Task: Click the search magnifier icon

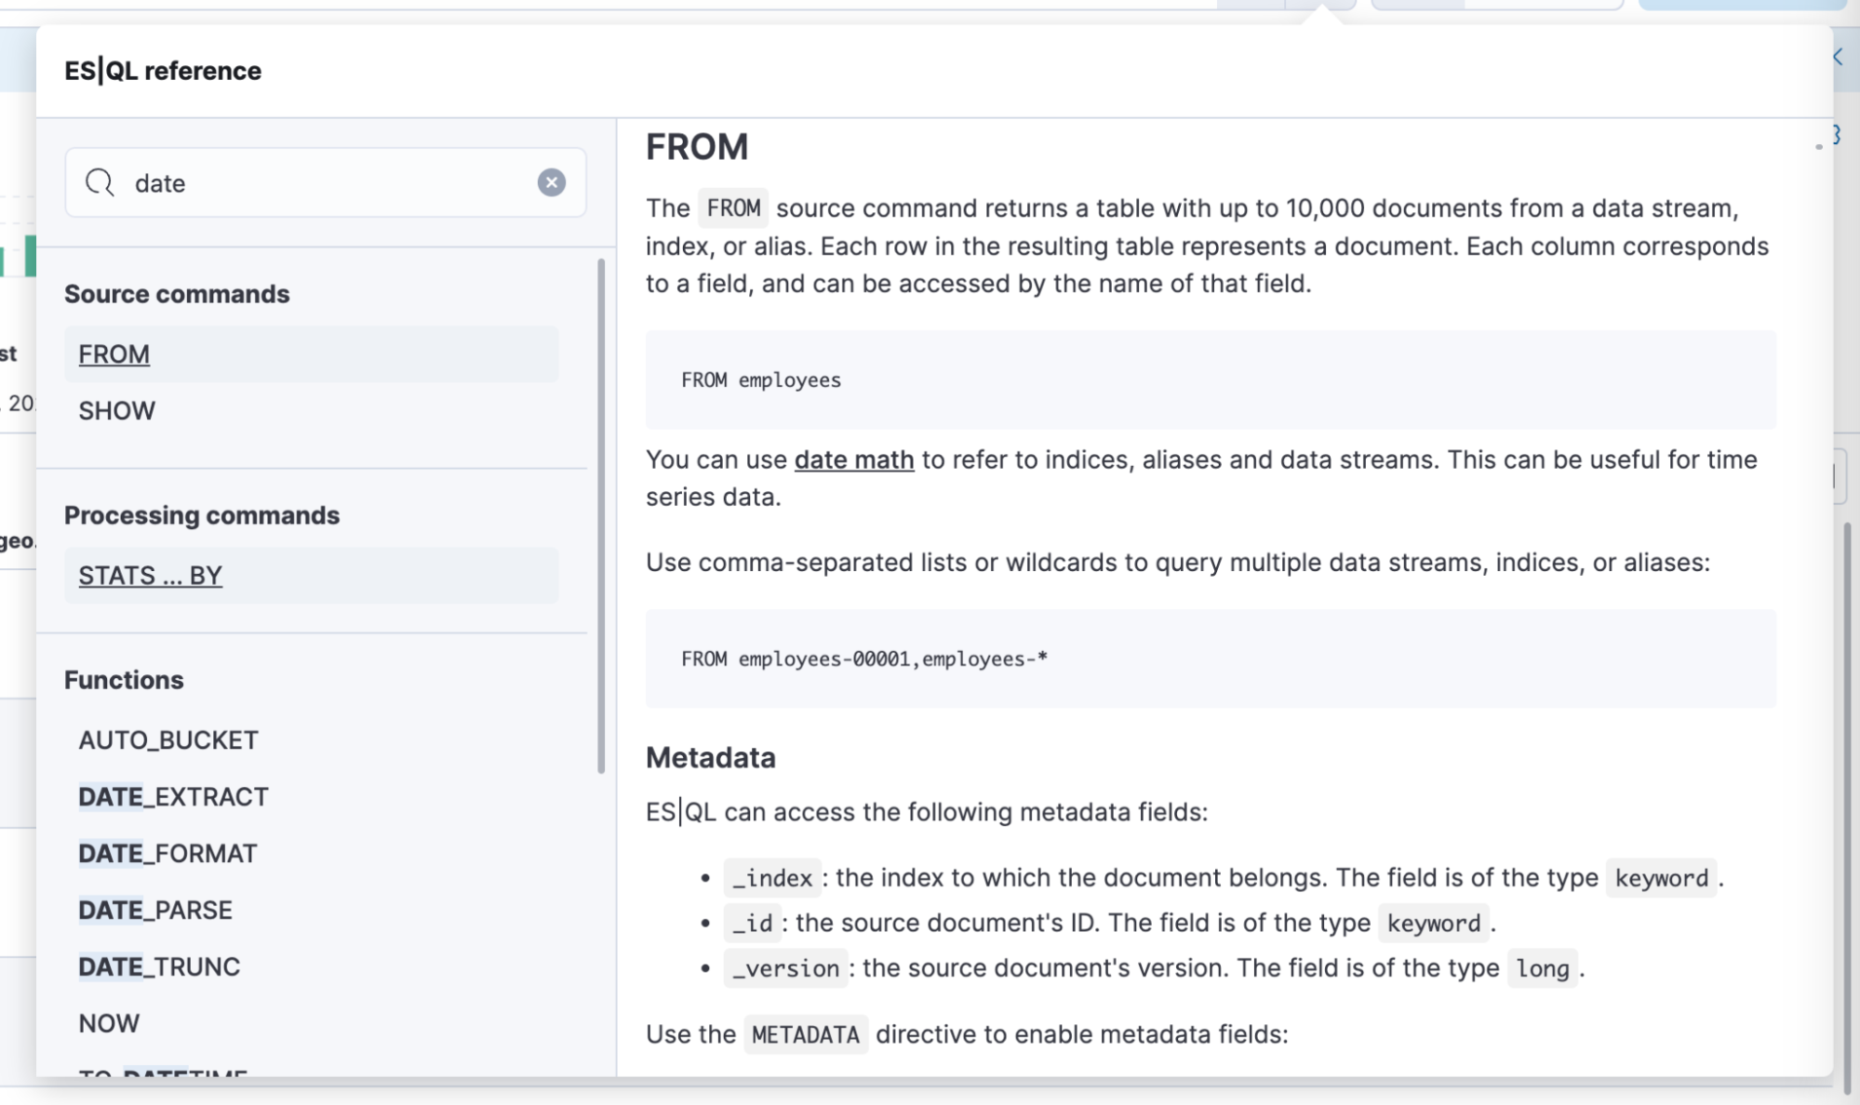Action: 100,182
